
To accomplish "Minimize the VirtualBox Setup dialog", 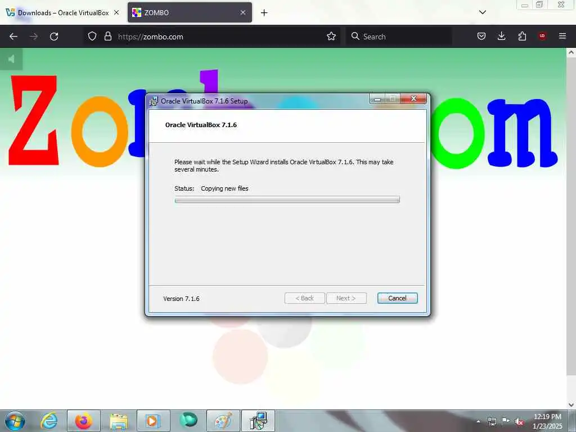I will click(377, 99).
